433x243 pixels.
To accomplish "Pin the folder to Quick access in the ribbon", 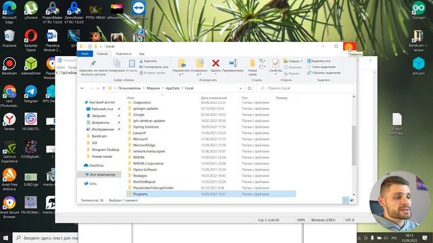I will click(93, 67).
